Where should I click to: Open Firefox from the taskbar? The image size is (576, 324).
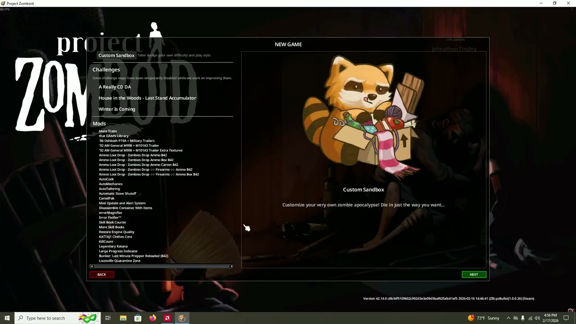click(x=153, y=318)
